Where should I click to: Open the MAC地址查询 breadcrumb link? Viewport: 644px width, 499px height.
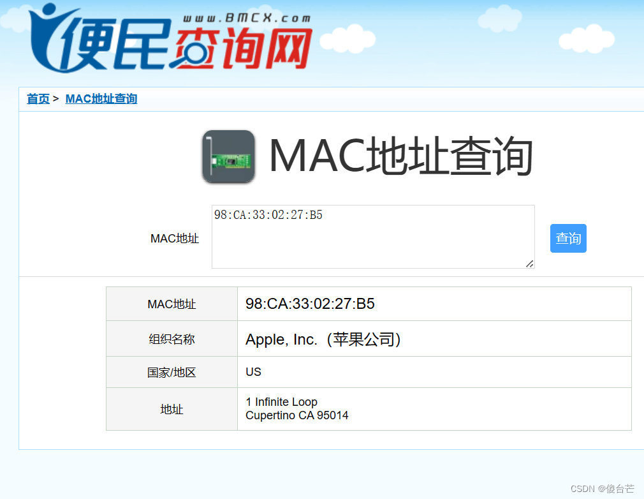coord(101,99)
